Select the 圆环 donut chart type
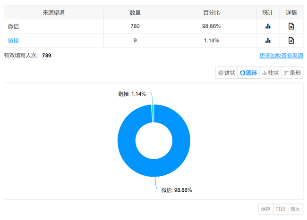The height and width of the screenshot is (220, 307). (248, 73)
